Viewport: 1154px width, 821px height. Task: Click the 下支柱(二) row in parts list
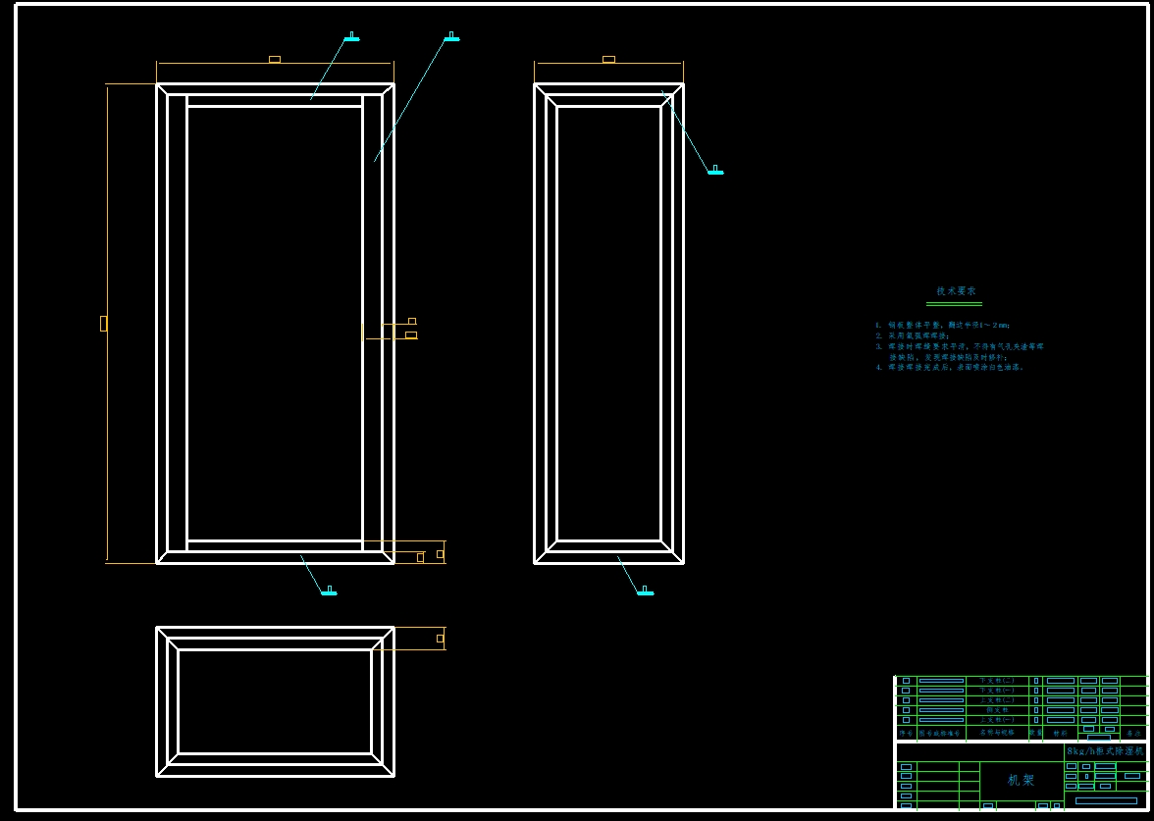[1022, 681]
